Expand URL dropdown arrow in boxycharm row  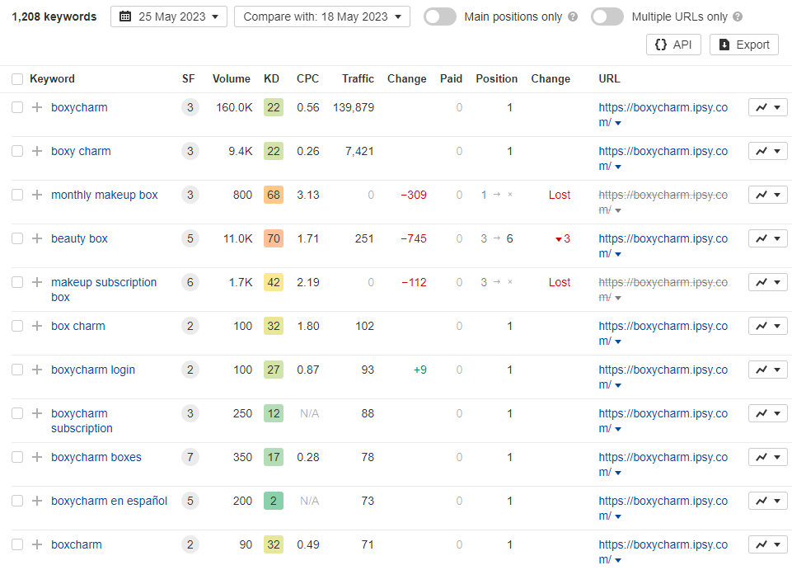618,123
